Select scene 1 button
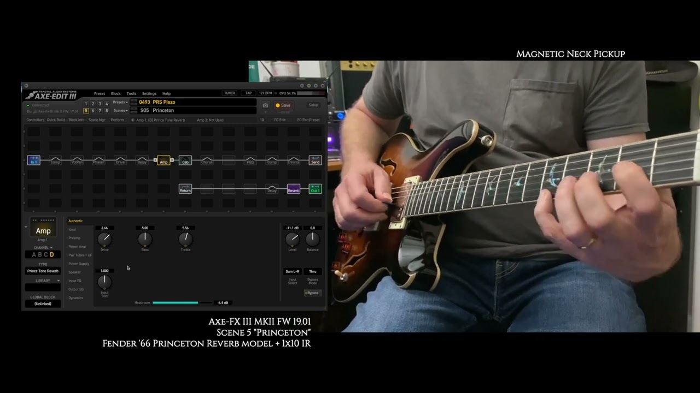Image resolution: width=700 pixels, height=393 pixels. point(86,104)
